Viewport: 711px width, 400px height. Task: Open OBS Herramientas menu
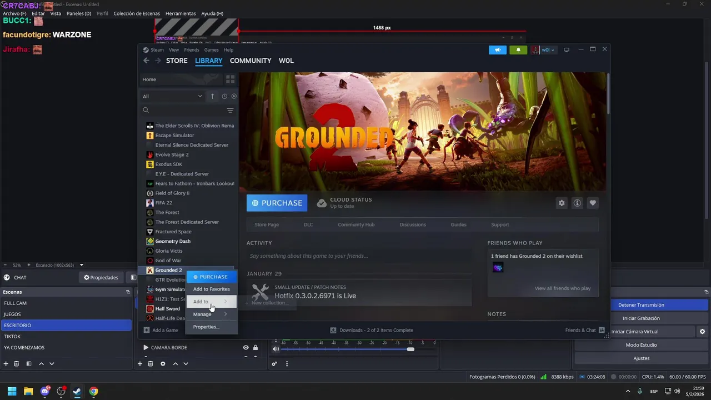pyautogui.click(x=181, y=13)
